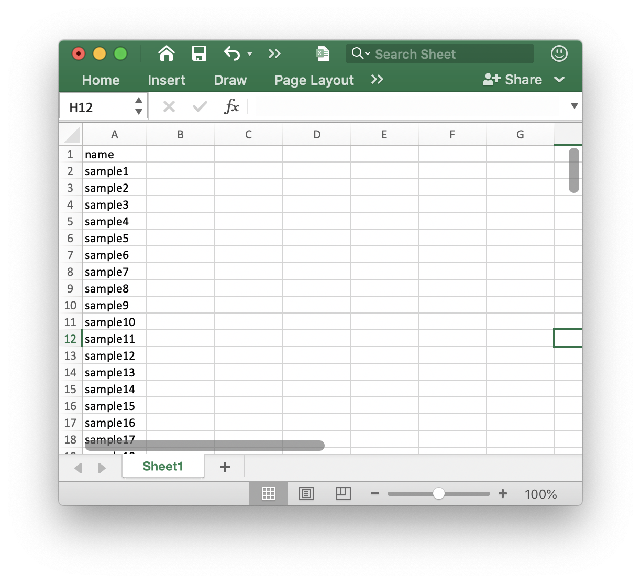Viewport: 641px width, 583px height.
Task: Open the Insert Function fx button
Action: [231, 107]
